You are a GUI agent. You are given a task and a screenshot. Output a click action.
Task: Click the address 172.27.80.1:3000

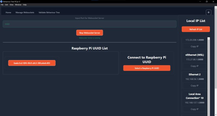[x=194, y=59]
